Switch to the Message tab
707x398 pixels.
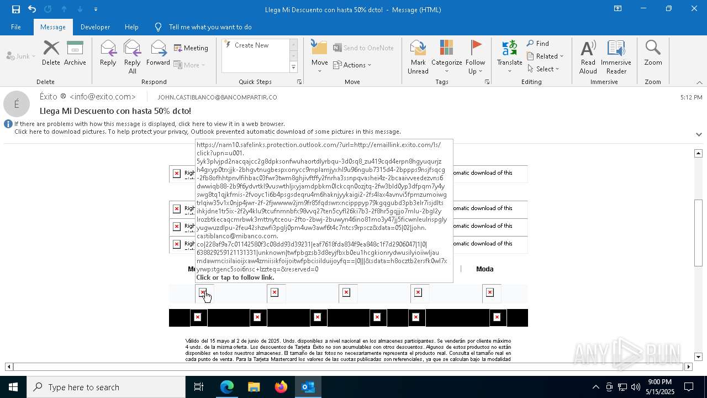(53, 27)
